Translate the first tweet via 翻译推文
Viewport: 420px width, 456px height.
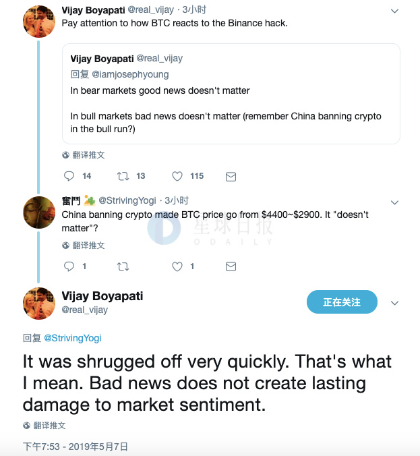88,154
